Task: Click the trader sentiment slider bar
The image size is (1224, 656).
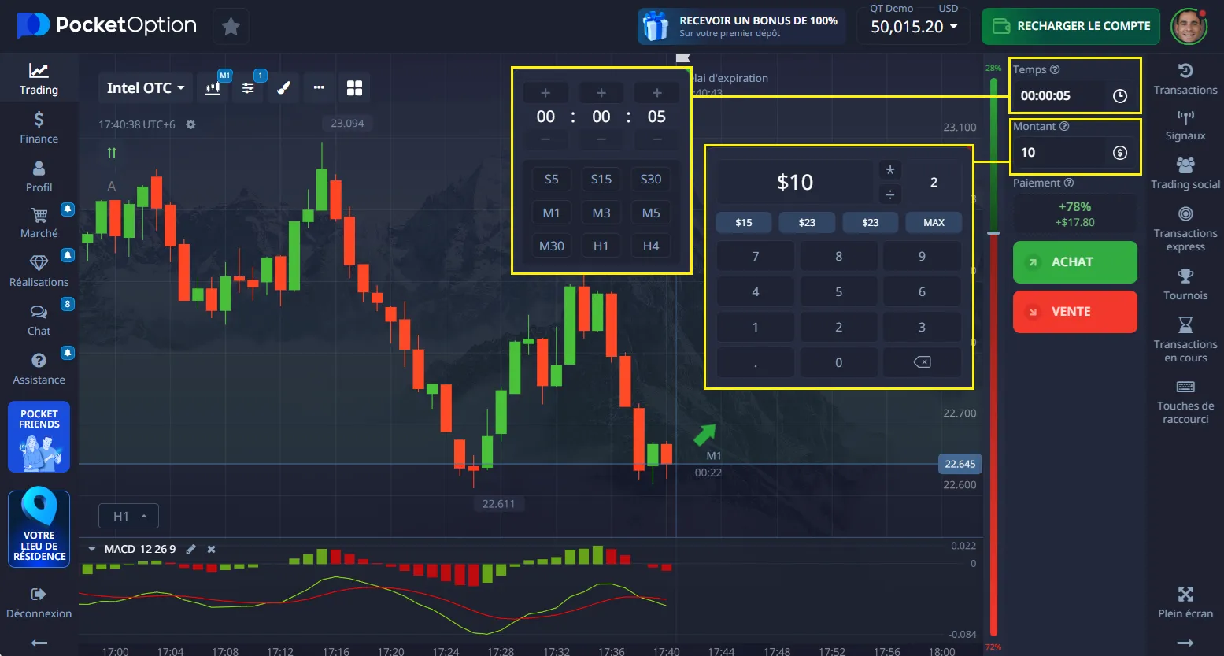Action: coord(993,356)
